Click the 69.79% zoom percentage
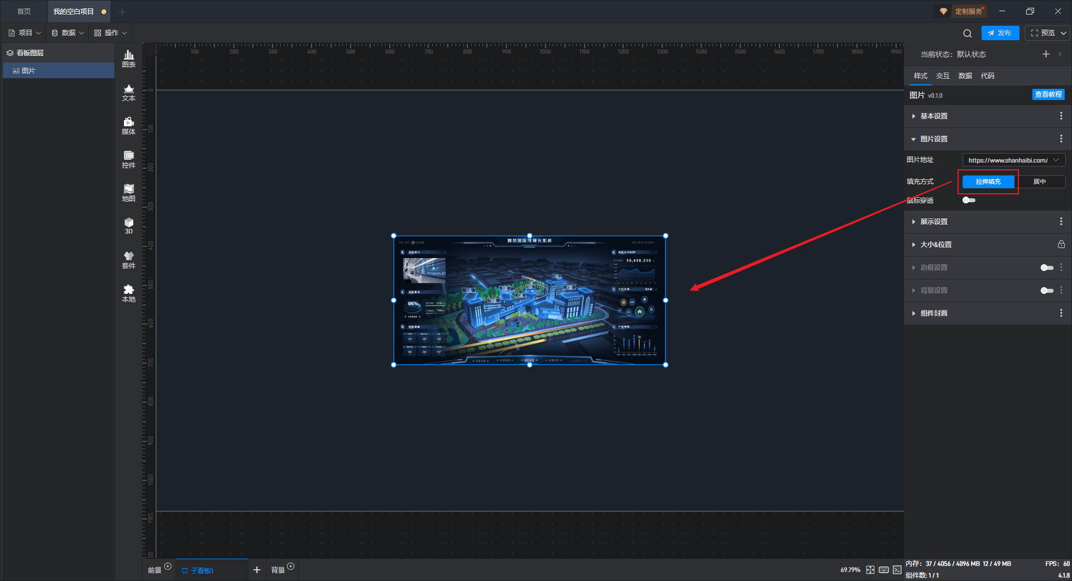 850,570
